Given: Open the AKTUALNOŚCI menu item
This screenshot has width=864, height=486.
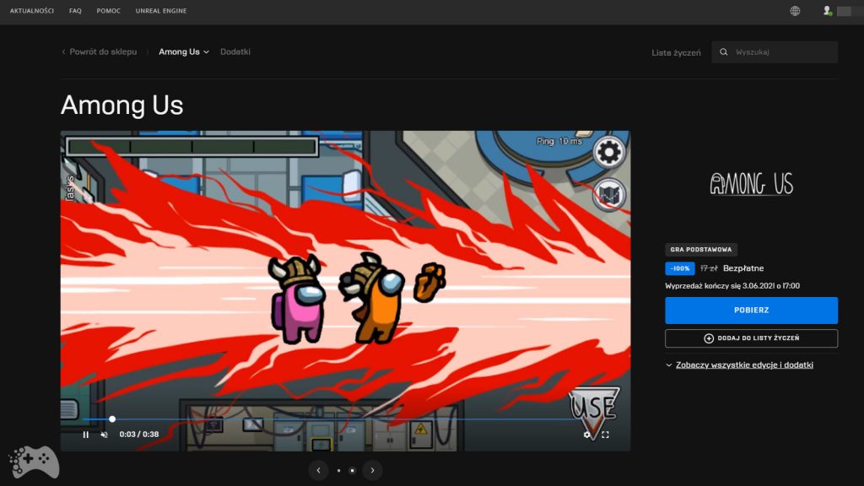Looking at the screenshot, I should [32, 11].
